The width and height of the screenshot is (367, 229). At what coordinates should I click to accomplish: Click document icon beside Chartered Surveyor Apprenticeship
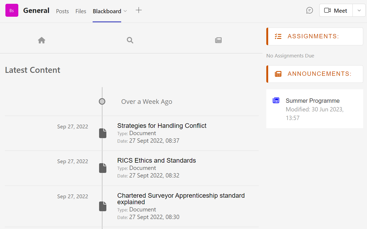point(103,206)
